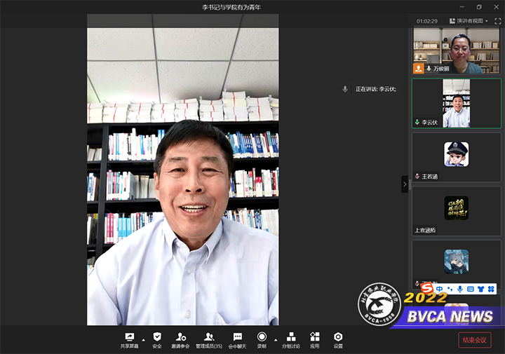Screen dimensions: 505x354
Task: Open the Apps (应用) icon
Action: tap(315, 337)
